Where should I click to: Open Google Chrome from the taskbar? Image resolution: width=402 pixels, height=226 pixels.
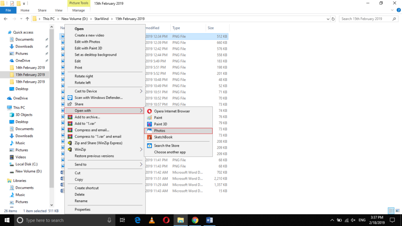195,220
